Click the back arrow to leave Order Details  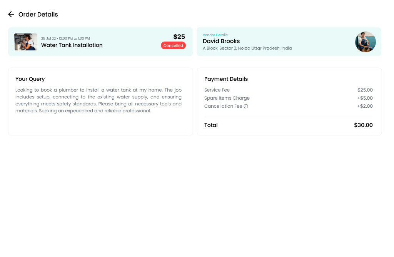click(x=11, y=14)
